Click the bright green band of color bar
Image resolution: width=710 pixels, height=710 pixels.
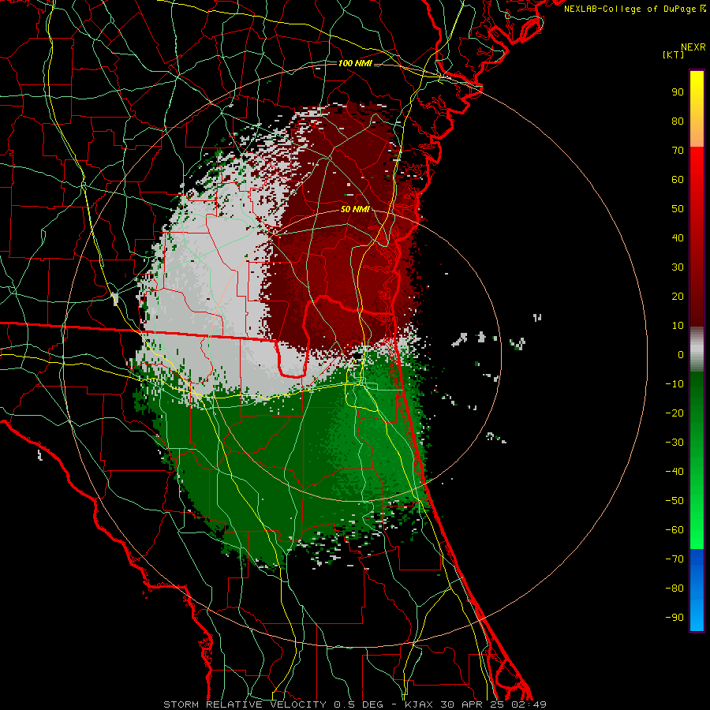697,521
